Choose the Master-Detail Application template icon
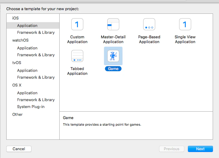 point(113,24)
